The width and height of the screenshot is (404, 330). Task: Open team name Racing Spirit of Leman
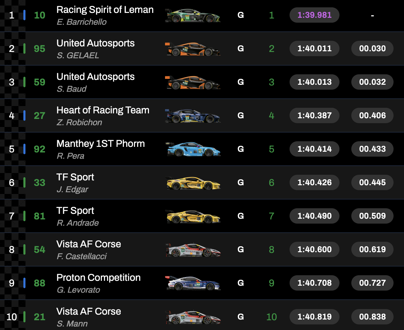tap(105, 10)
